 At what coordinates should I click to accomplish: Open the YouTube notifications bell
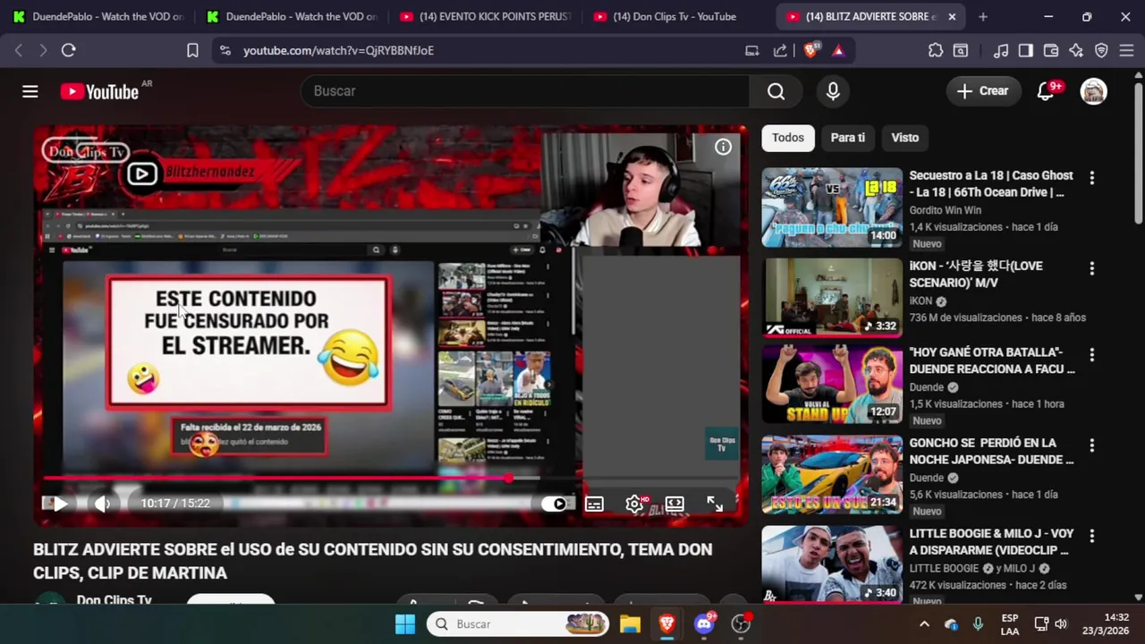click(1045, 91)
